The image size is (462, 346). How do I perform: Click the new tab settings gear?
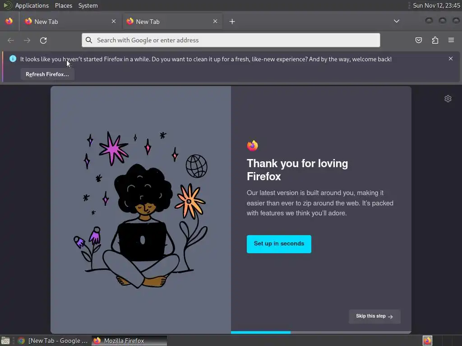[448, 99]
